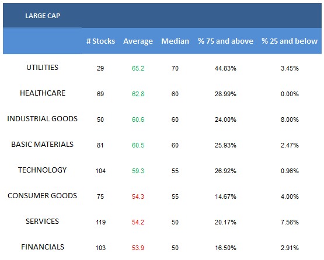324x260 pixels.
Task: Select the INDUSTRIAL GOODS row label
Action: (43, 119)
